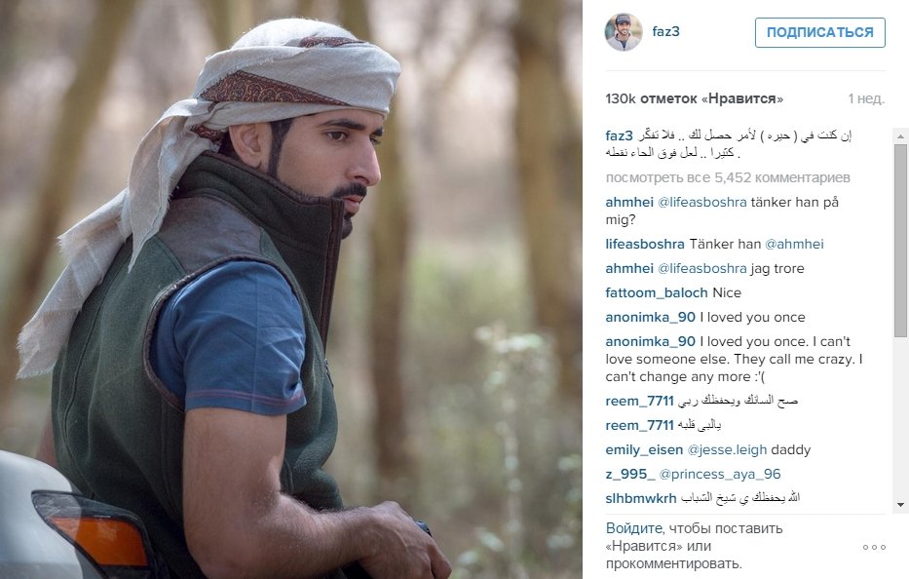Click the scrollbar up arrow in comments
909x579 pixels.
[x=900, y=136]
